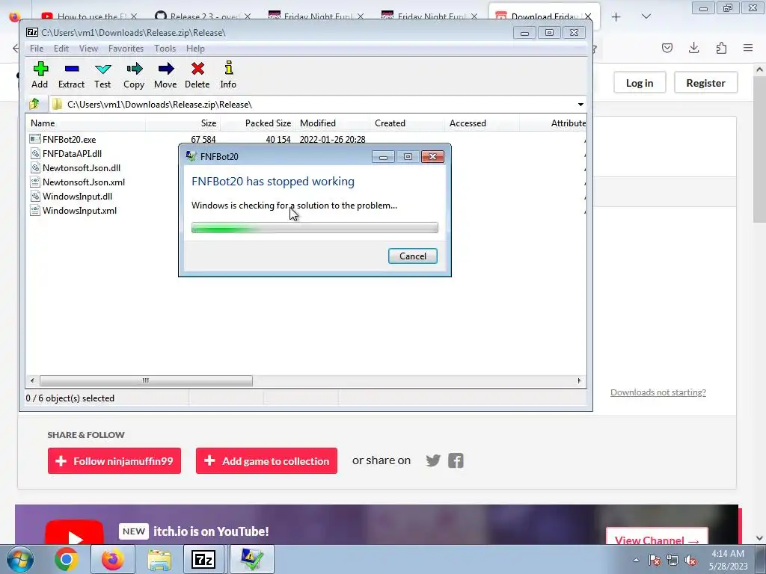
Task: Select Newtonsoft.Json.xml file
Action: 84,182
